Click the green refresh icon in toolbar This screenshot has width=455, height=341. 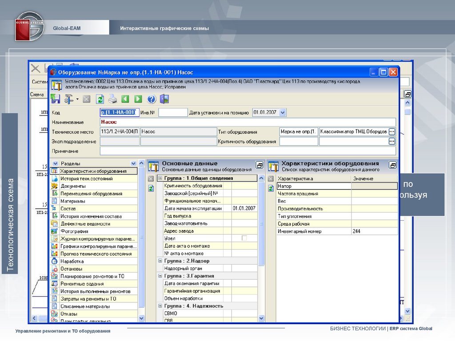tap(100, 99)
